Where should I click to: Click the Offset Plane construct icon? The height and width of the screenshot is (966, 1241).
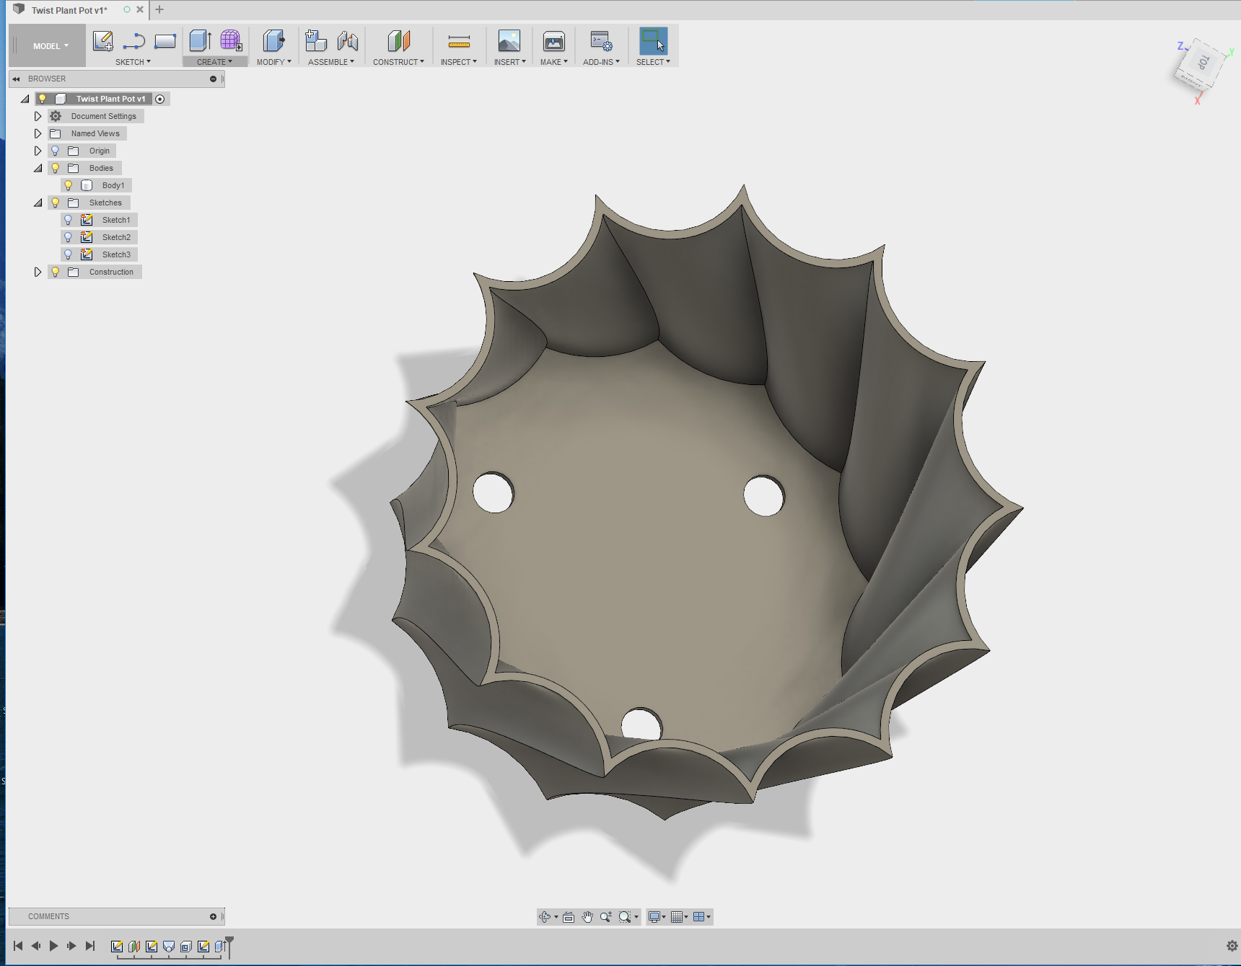coord(398,41)
